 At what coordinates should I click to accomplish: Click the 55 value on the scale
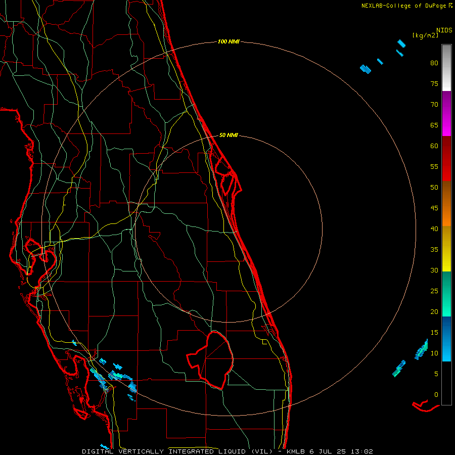[434, 167]
